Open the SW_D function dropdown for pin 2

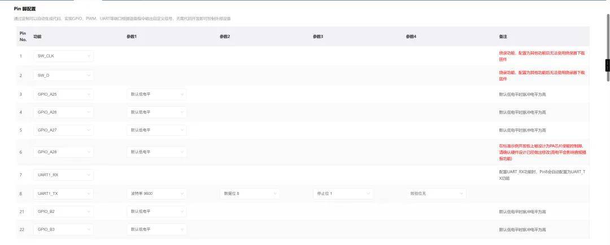click(63, 75)
